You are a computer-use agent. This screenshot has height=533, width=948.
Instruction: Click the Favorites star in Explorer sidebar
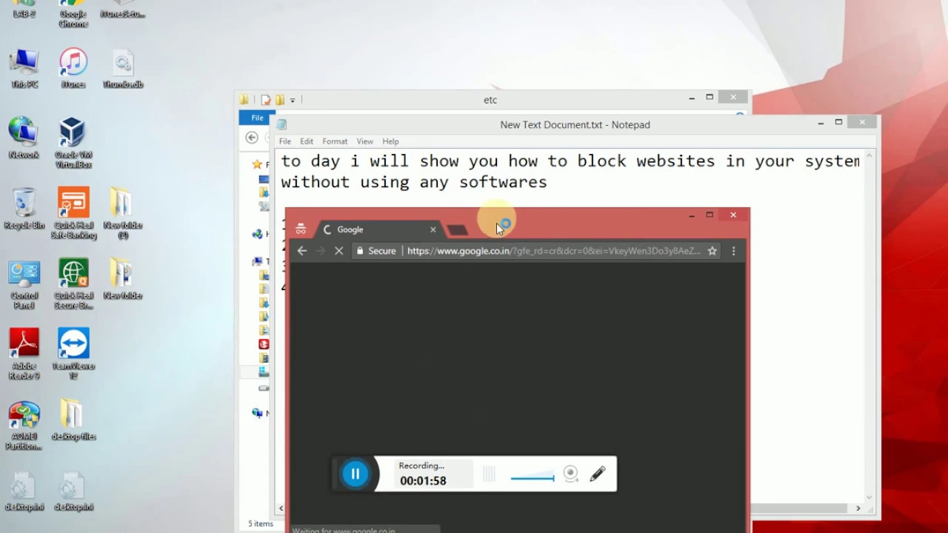click(257, 164)
